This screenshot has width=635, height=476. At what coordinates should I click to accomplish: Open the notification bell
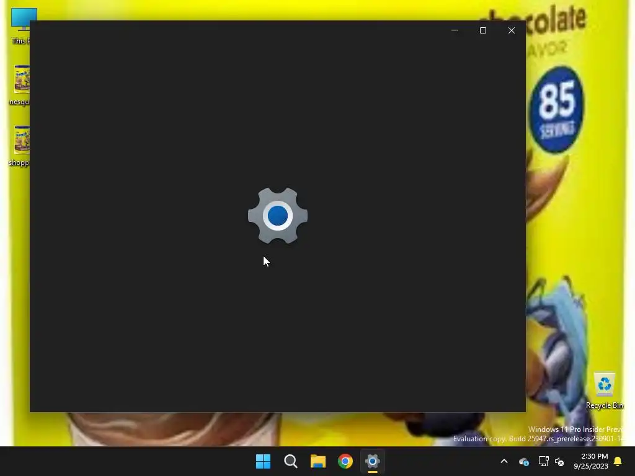(x=618, y=461)
